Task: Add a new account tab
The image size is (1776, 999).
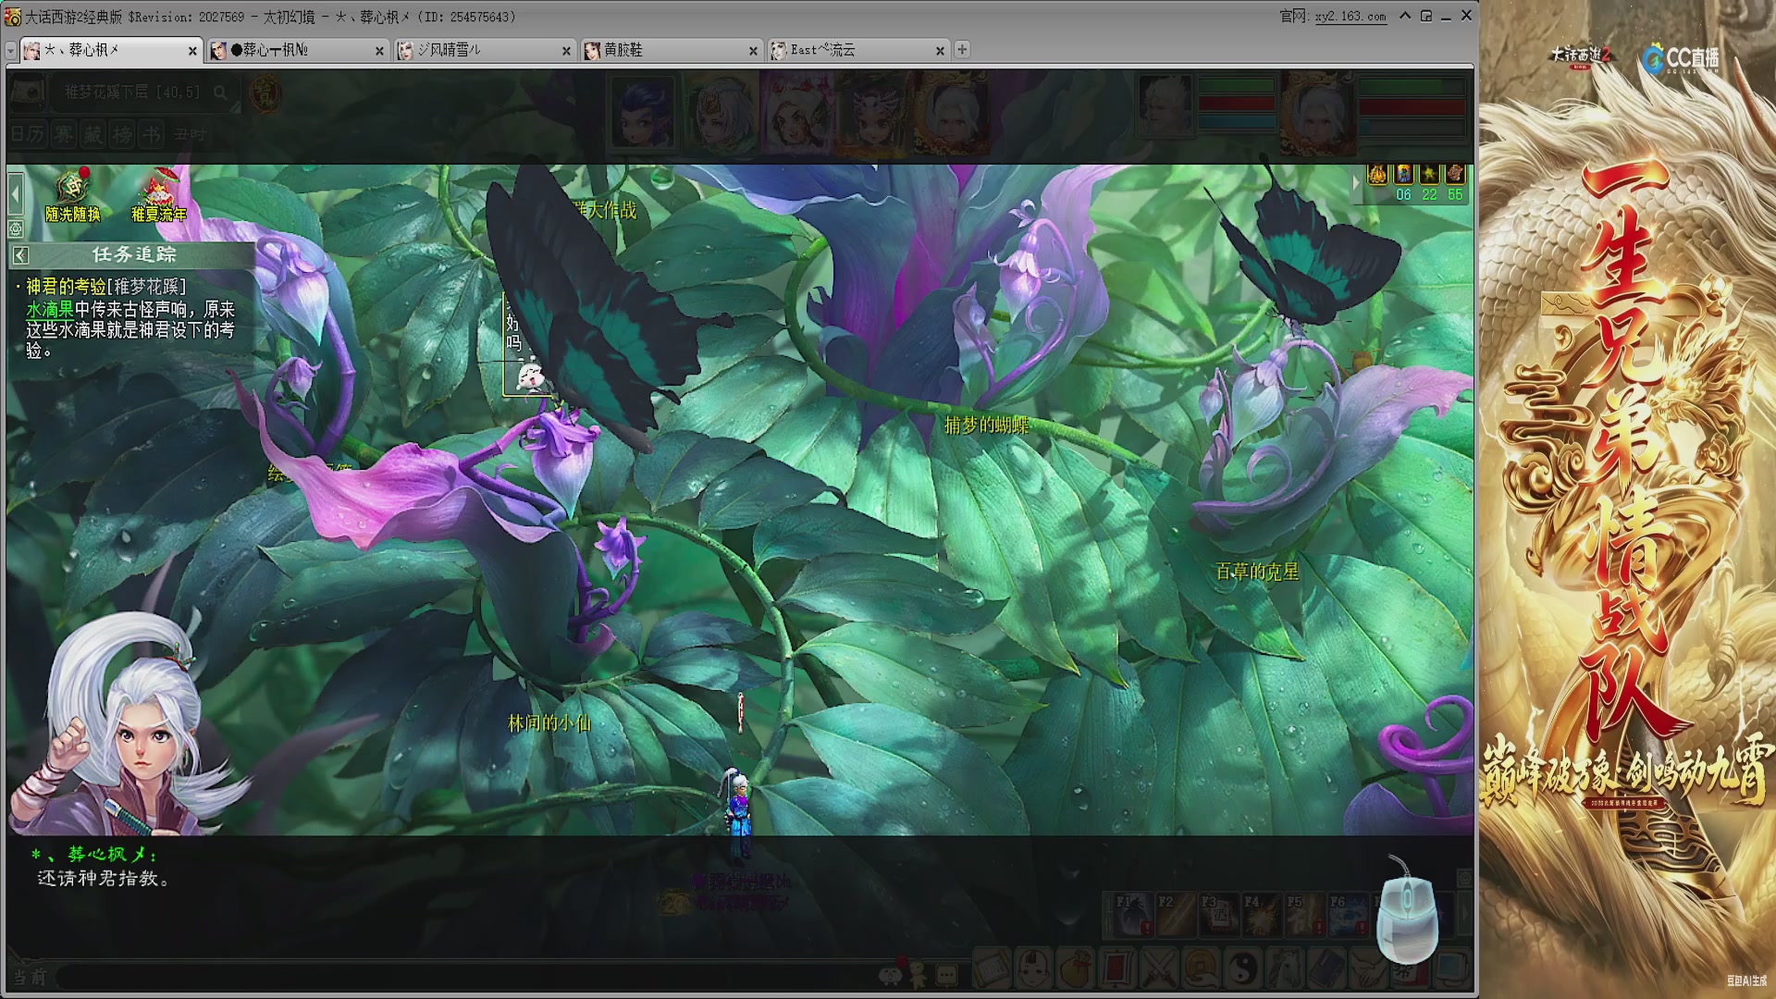Action: tap(962, 50)
